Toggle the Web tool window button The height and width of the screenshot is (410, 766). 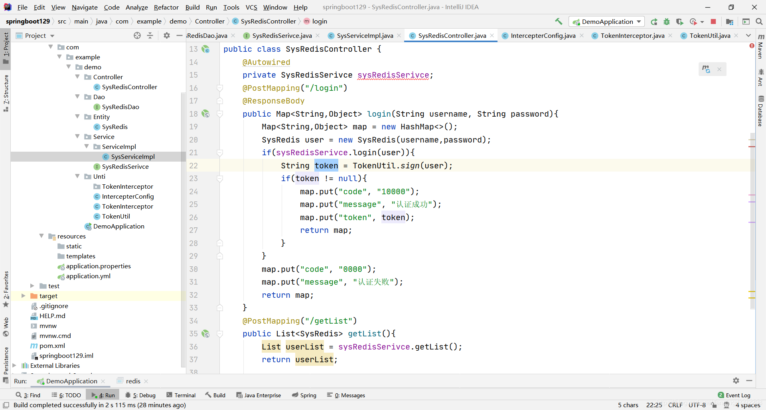tap(6, 327)
